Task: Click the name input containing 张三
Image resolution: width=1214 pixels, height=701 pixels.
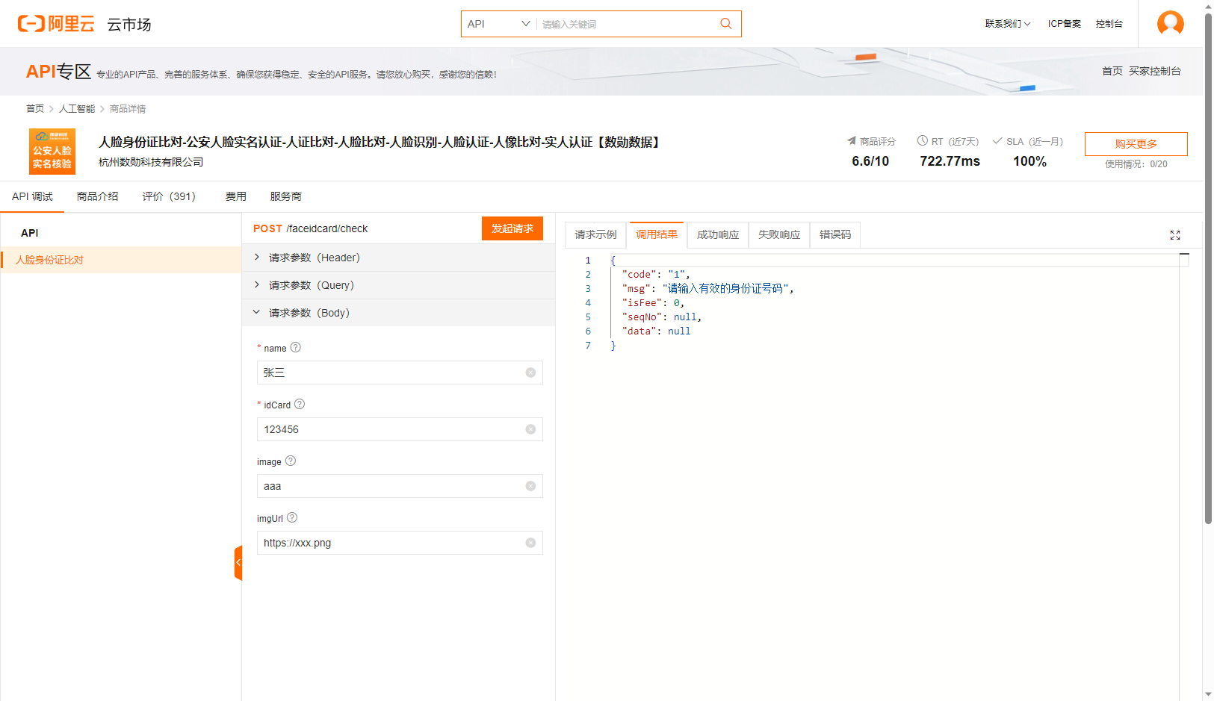Action: tap(400, 373)
